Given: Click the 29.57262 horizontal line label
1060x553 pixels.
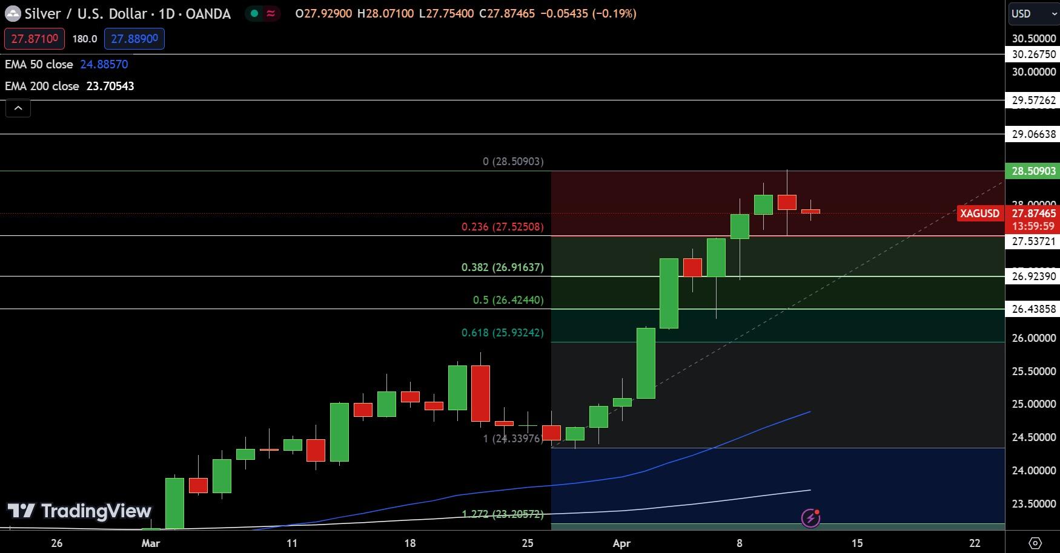Looking at the screenshot, I should click(x=1033, y=100).
